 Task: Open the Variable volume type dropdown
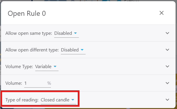pos(47,67)
